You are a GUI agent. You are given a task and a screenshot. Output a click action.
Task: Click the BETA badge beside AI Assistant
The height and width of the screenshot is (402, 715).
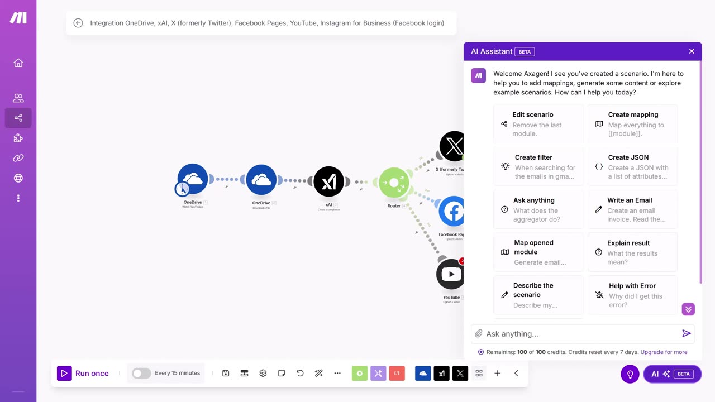click(525, 51)
